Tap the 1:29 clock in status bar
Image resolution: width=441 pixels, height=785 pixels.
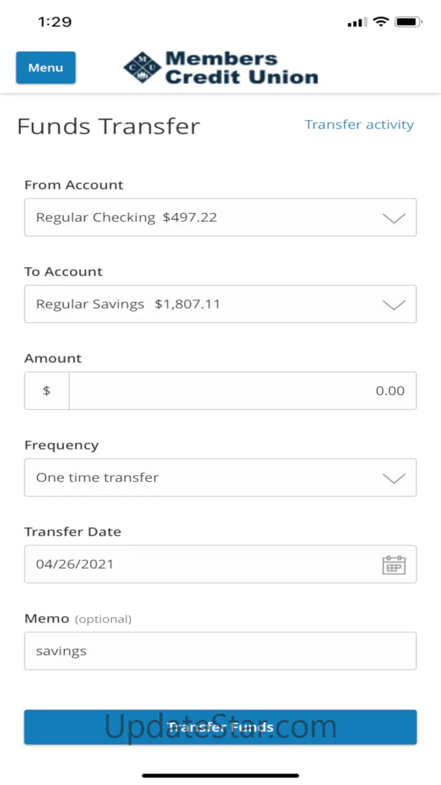click(x=54, y=22)
